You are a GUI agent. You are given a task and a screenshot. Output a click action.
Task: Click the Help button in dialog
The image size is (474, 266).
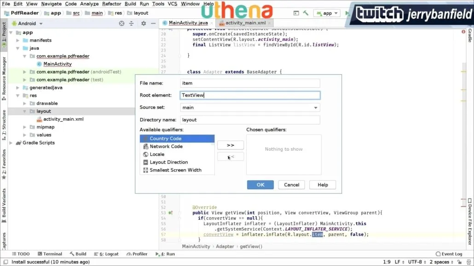323,185
